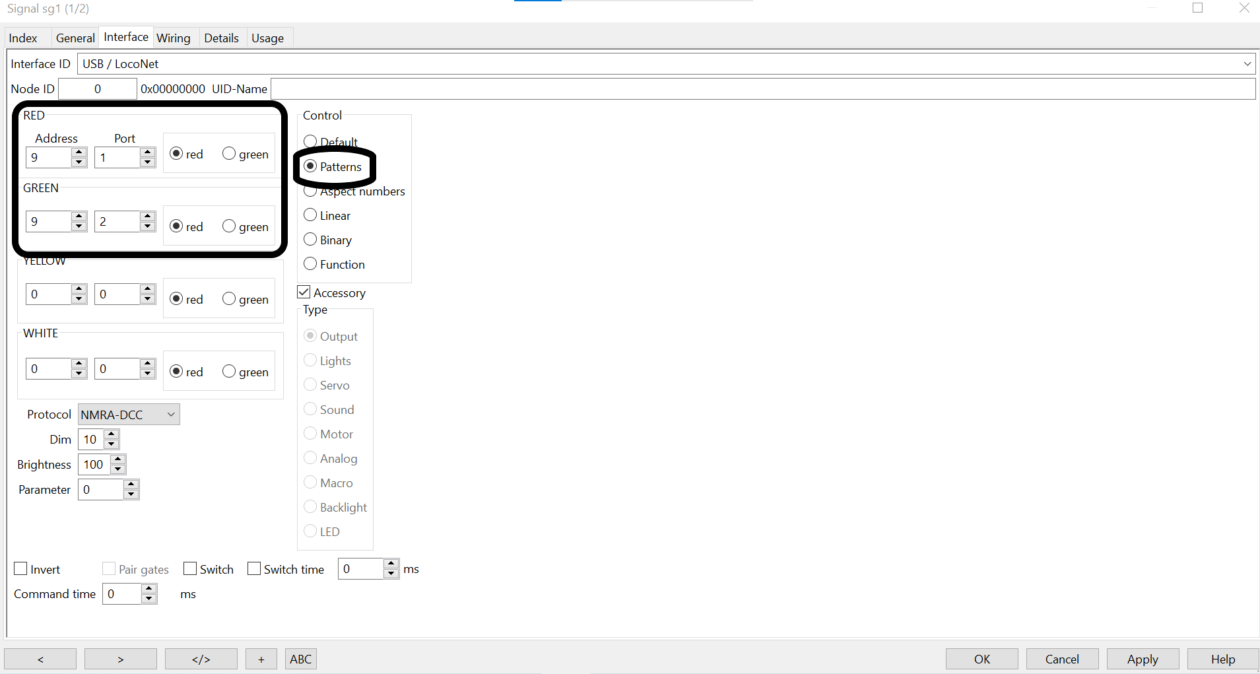1260x674 pixels.
Task: Open the Wiring tab
Action: coord(174,38)
